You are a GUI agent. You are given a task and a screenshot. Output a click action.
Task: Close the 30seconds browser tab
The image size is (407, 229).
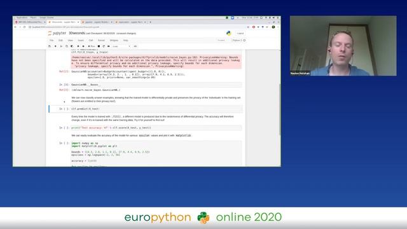[78, 22]
